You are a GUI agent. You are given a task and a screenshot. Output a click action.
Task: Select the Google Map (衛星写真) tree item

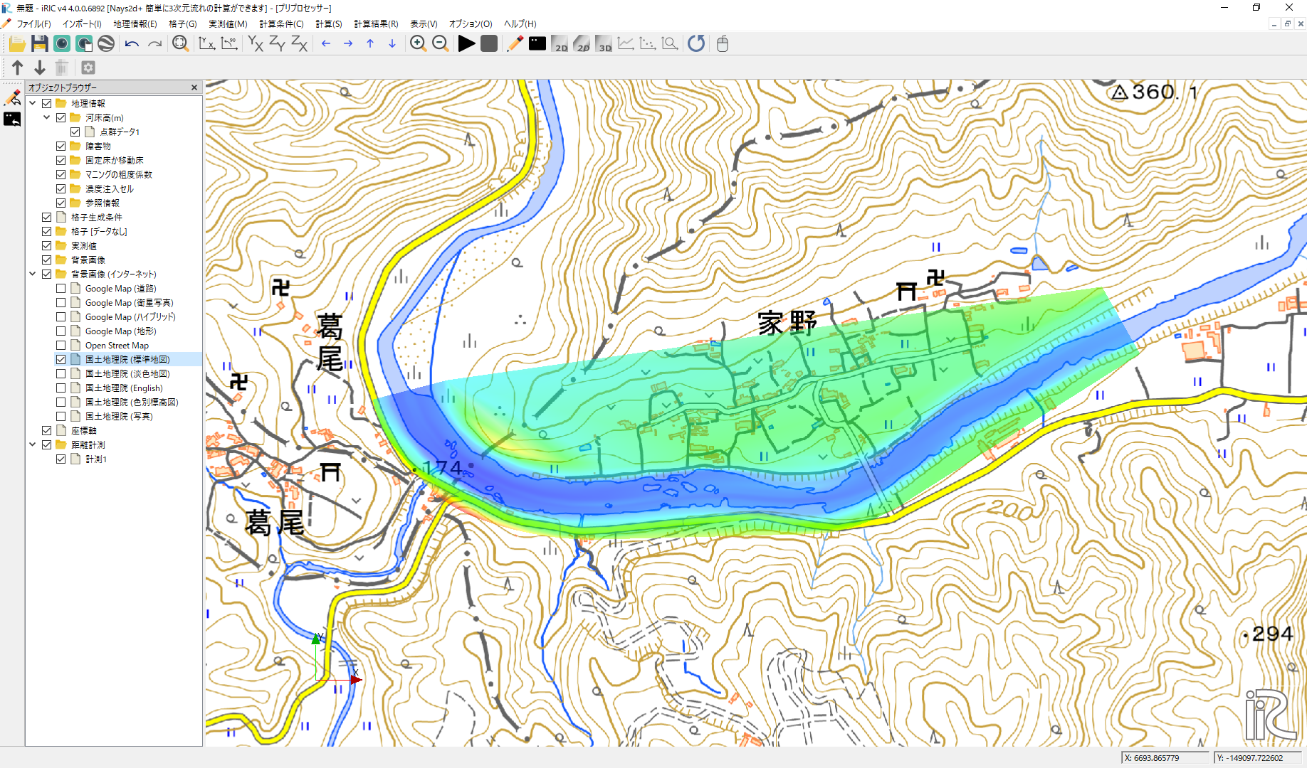click(x=129, y=303)
